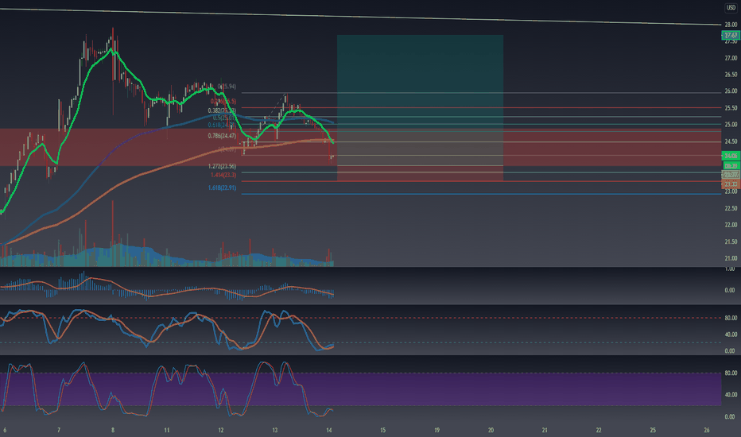
Task: Select Fibonacci label 1.272(23.56)
Action: click(x=222, y=166)
